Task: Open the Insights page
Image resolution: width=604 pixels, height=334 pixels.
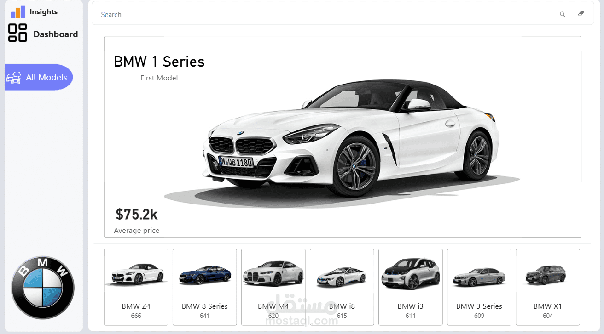Action: click(44, 12)
